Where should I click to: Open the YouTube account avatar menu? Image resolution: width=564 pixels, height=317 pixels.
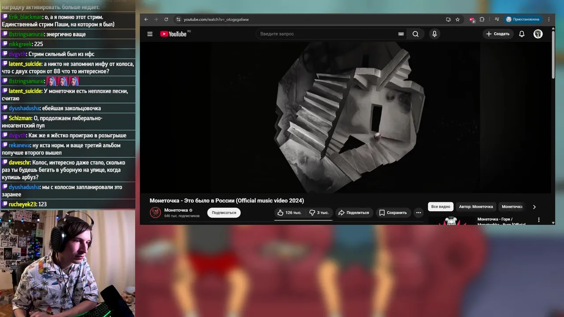[x=538, y=34]
